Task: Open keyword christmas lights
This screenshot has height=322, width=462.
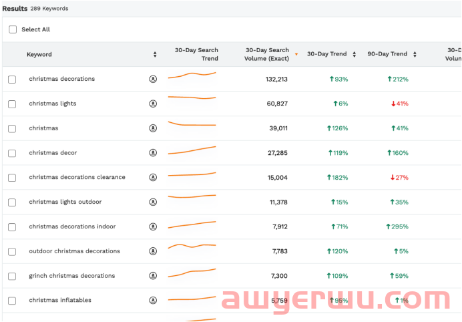Action: (53, 104)
